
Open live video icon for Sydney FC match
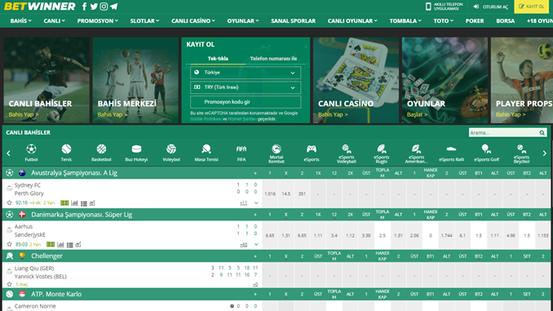click(x=64, y=203)
